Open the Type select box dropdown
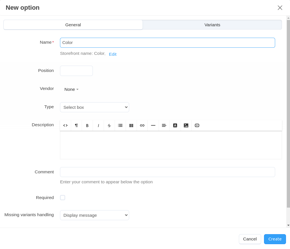Viewport: 290px width, 249px height. [x=95, y=107]
